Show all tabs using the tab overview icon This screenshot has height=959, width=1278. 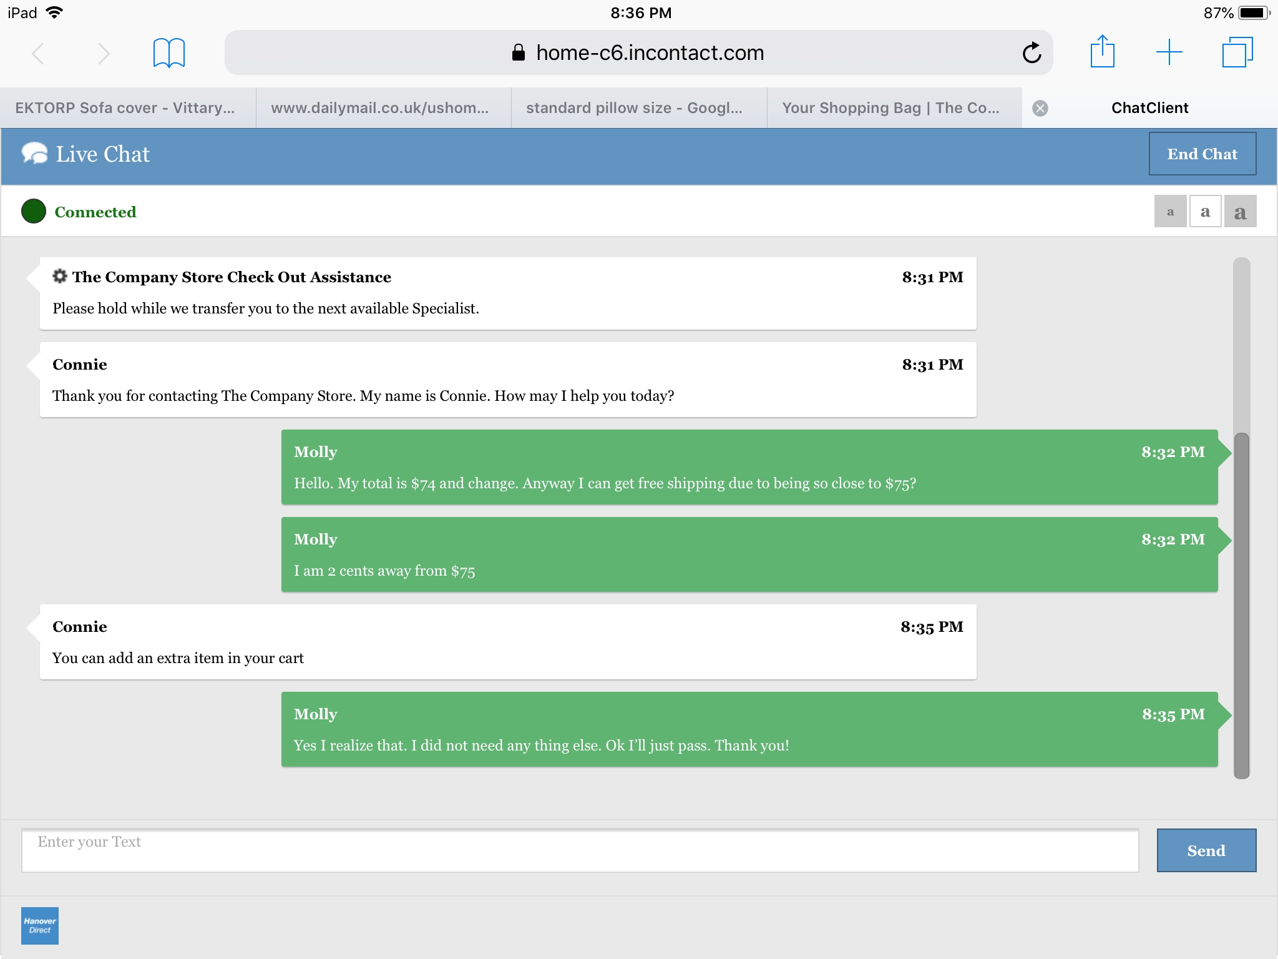tap(1237, 52)
